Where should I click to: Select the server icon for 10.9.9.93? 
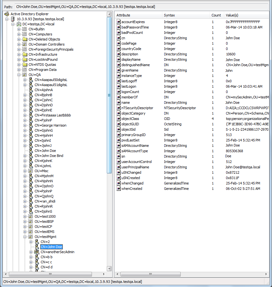(x=12, y=19)
